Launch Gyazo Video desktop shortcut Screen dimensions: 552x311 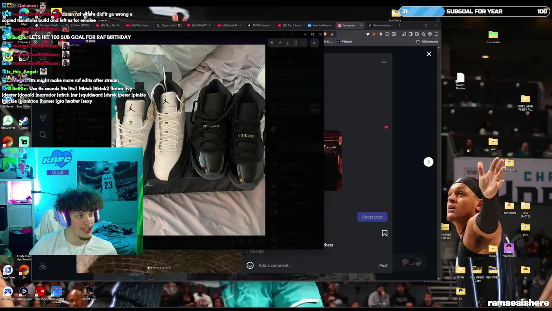[x=8, y=273]
